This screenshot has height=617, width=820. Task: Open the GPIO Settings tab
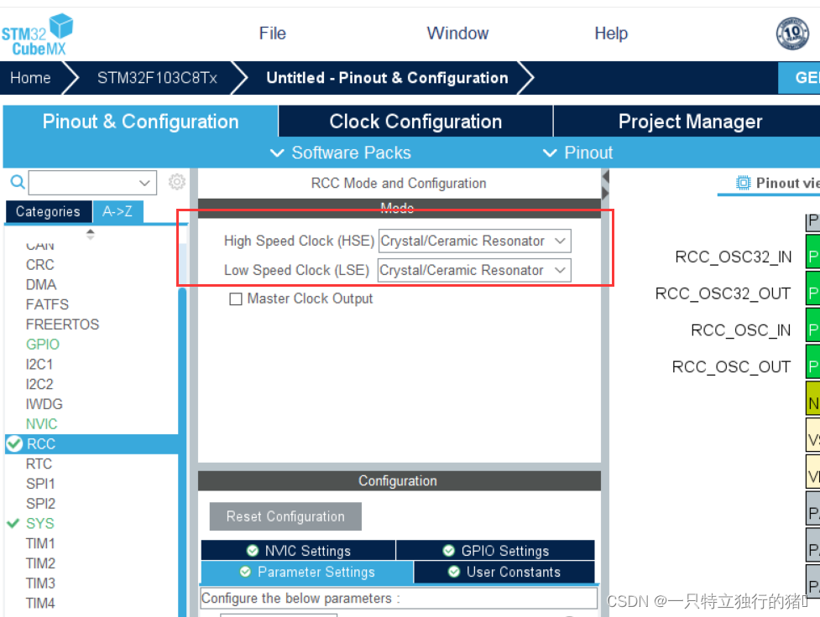(x=495, y=551)
